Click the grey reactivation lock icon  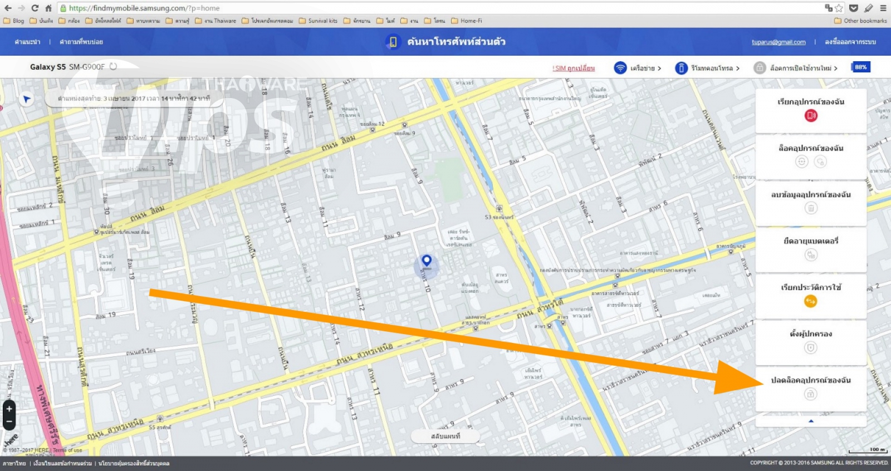(760, 68)
